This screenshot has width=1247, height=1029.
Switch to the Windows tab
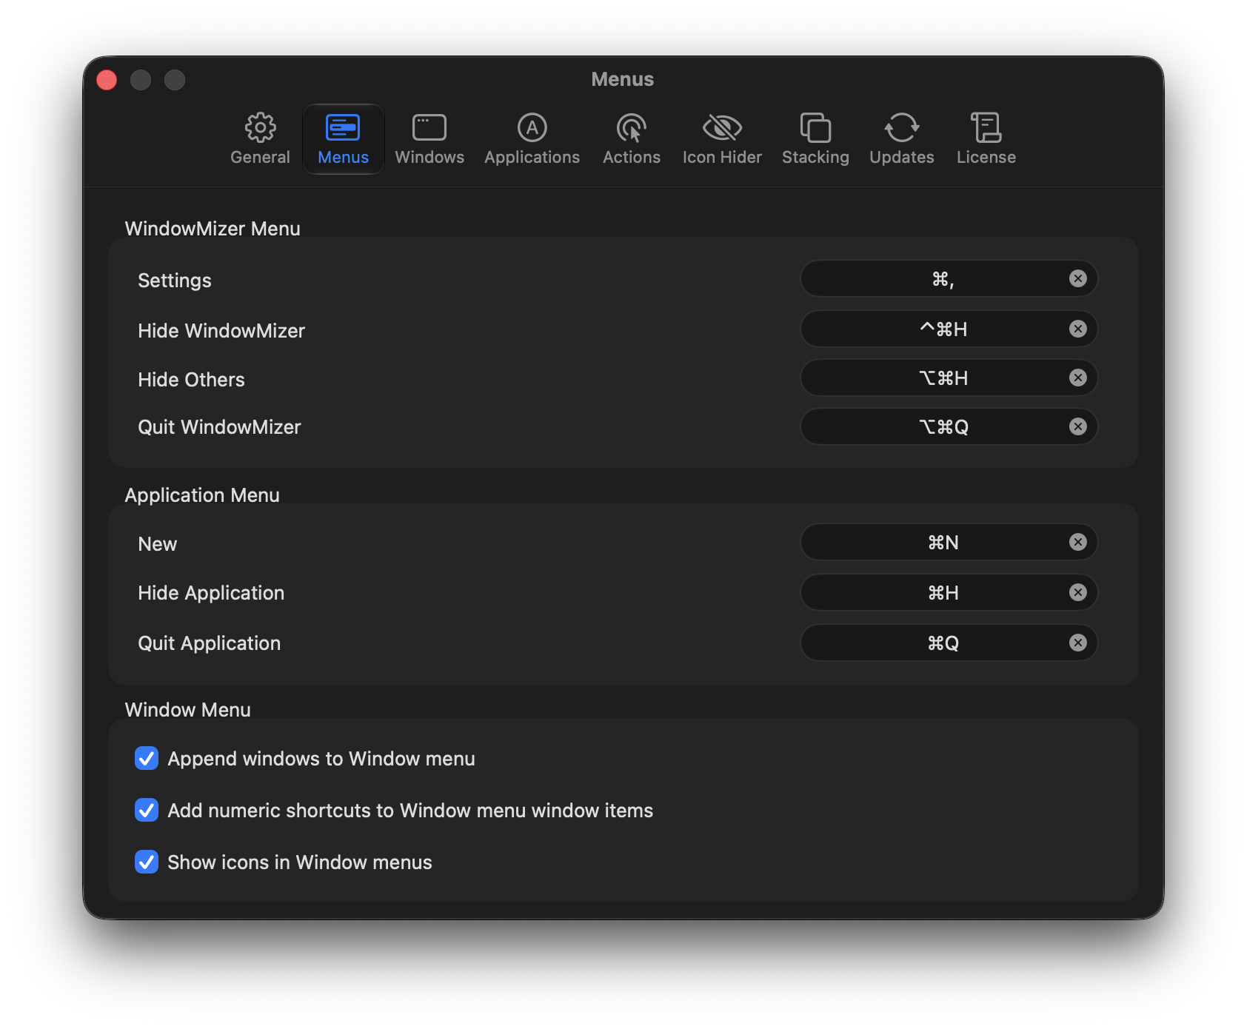tap(429, 139)
